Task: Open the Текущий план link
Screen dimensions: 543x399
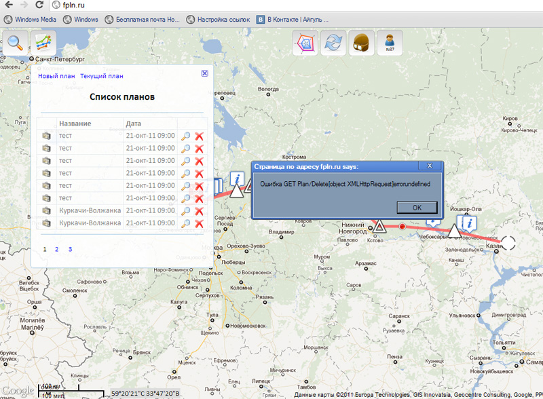Action: (102, 76)
